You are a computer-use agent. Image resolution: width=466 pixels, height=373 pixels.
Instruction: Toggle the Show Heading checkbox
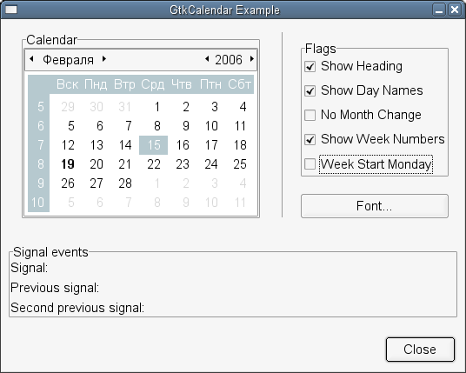click(x=310, y=66)
